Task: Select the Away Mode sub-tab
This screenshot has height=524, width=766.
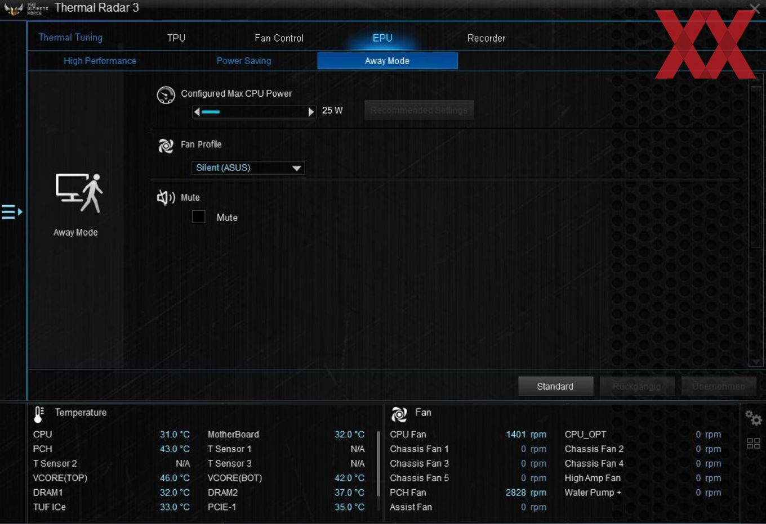Action: pos(388,61)
